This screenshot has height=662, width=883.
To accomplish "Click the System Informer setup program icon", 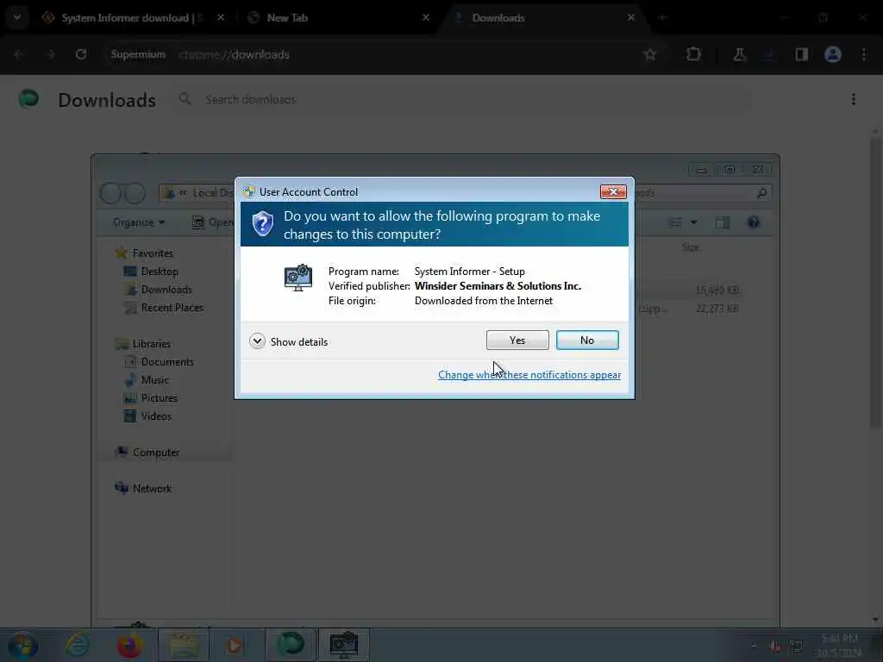I will [297, 278].
